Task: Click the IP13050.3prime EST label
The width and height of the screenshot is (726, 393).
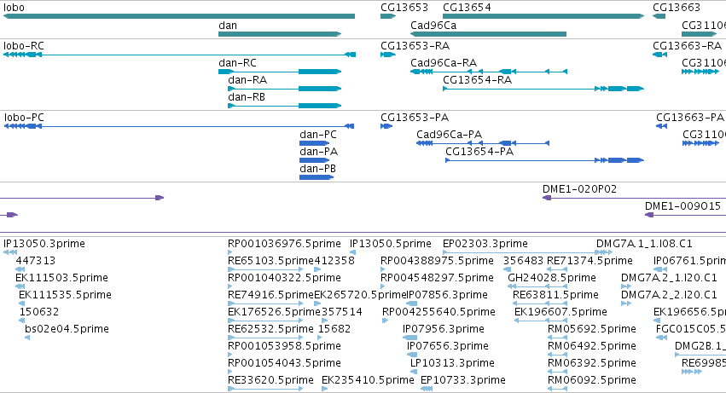Action: click(44, 244)
